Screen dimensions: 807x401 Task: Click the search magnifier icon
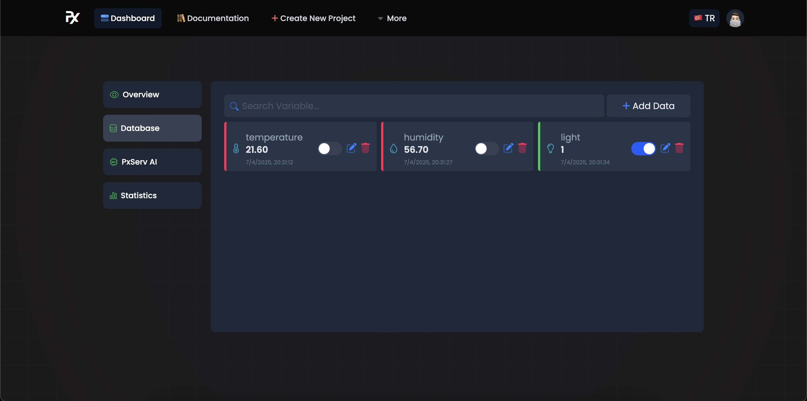point(234,106)
